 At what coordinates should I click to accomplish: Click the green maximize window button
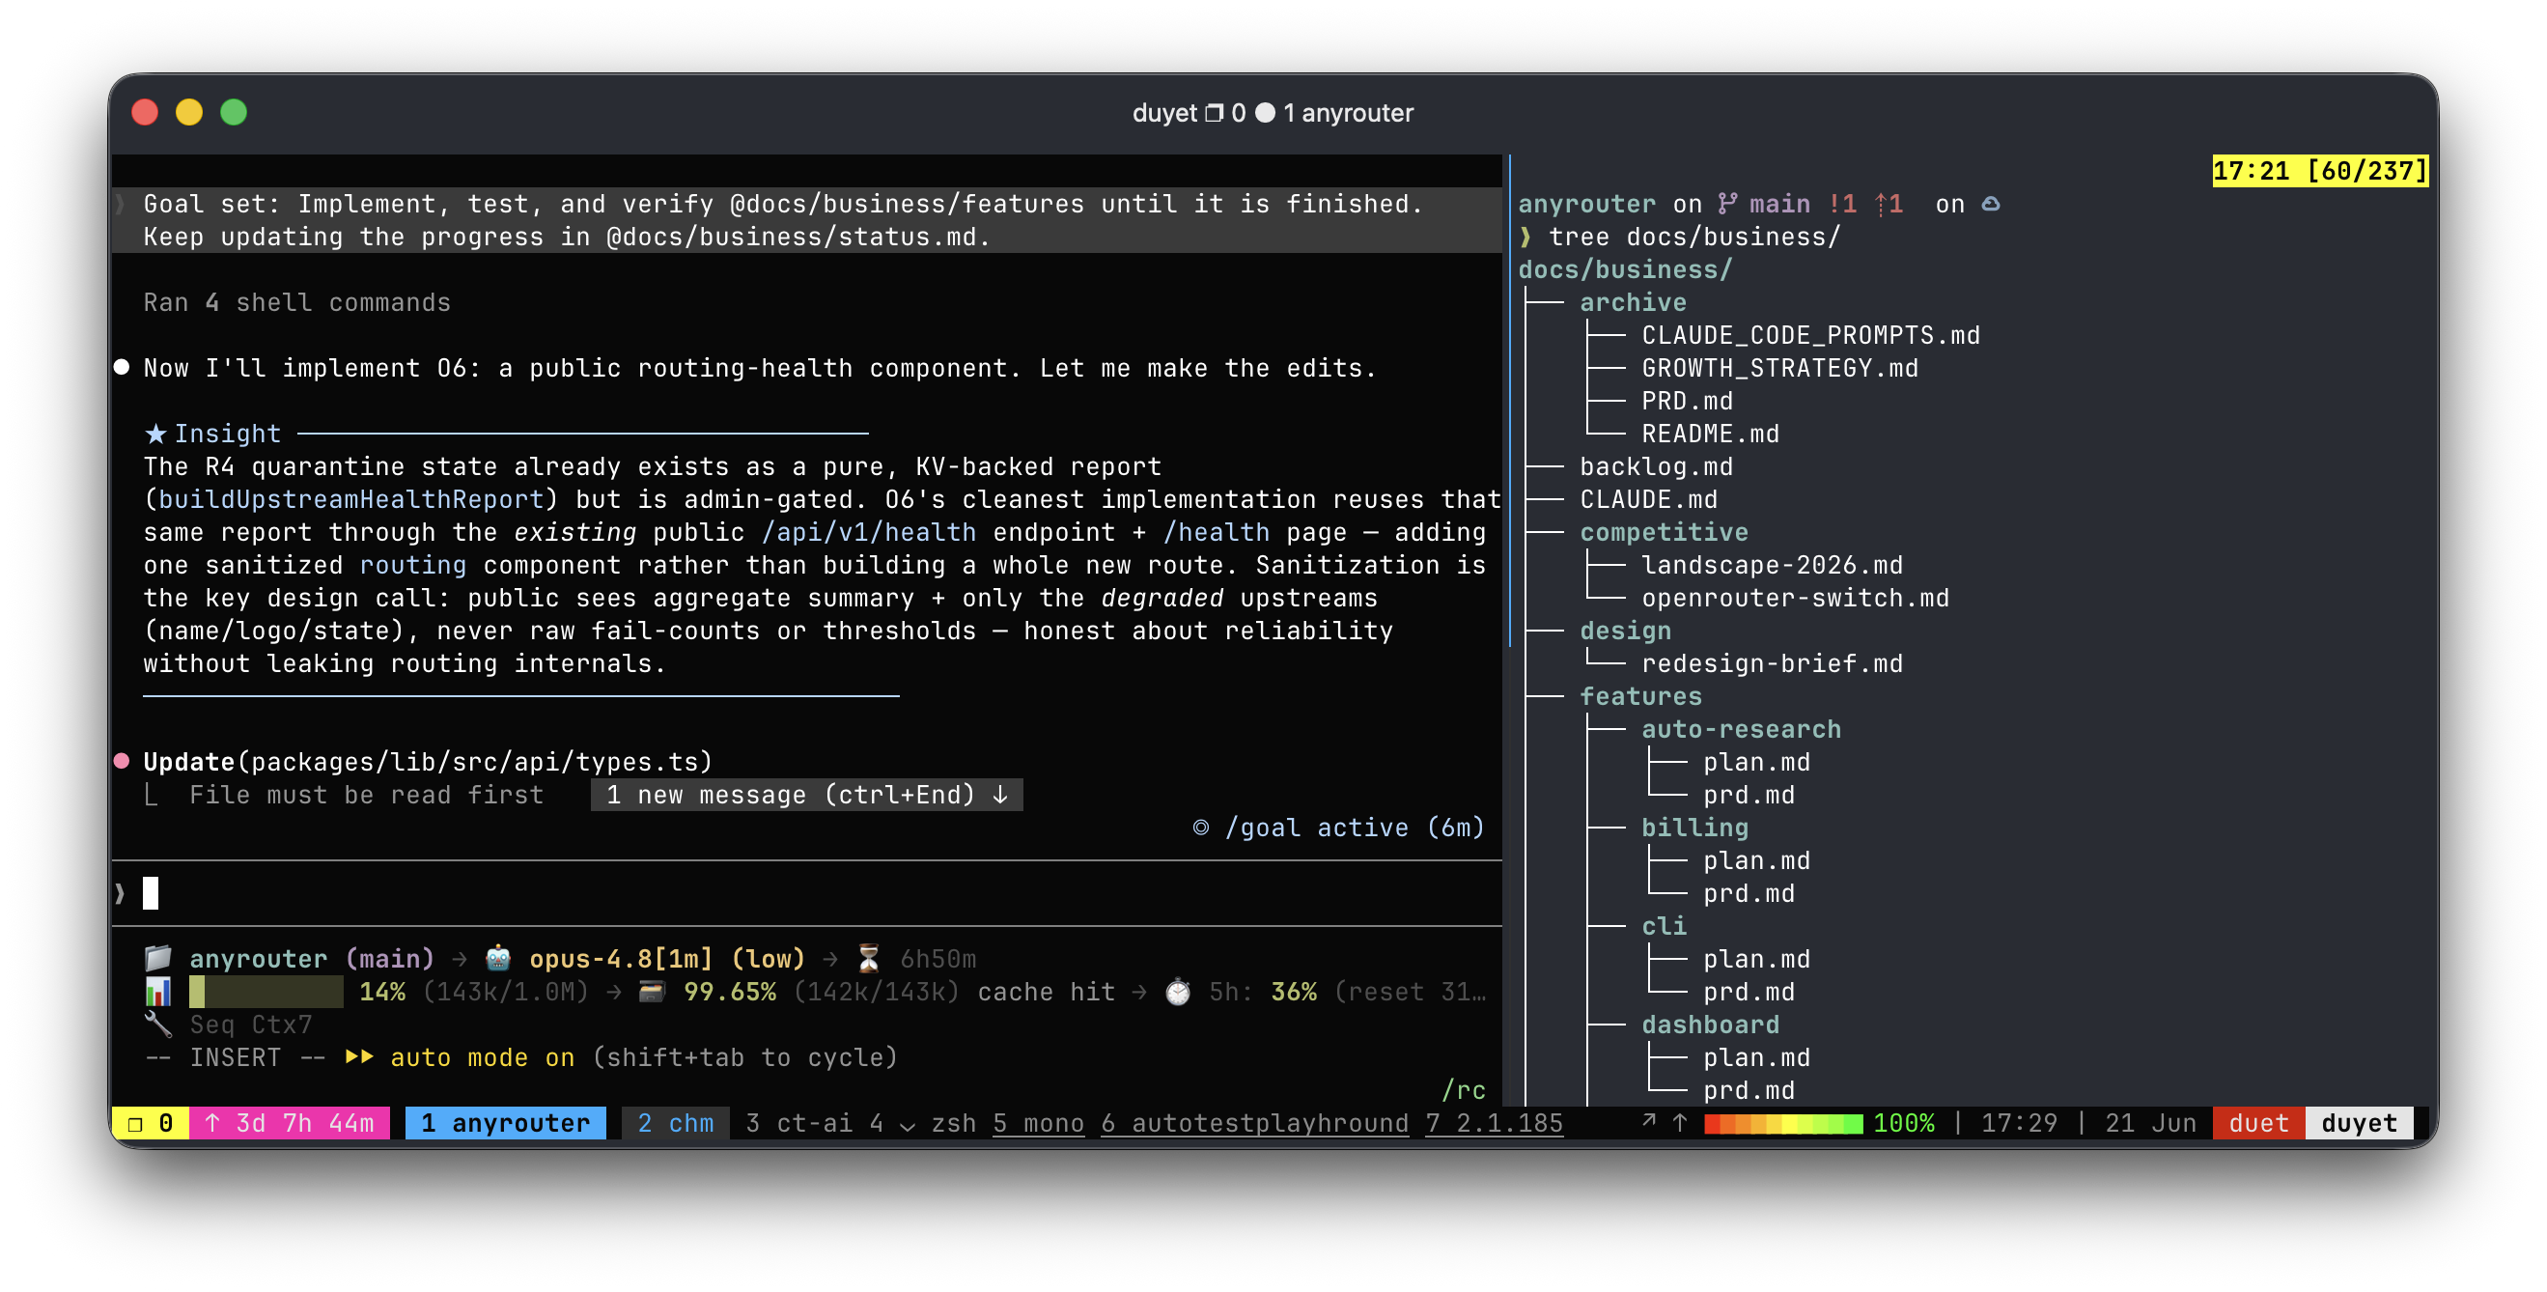(234, 113)
